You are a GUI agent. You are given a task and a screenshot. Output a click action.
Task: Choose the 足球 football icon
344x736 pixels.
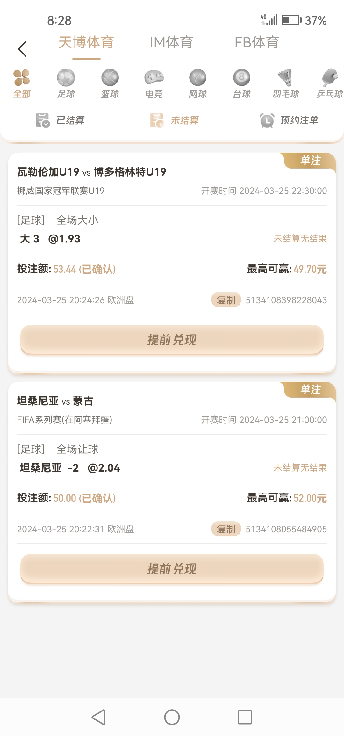[66, 78]
